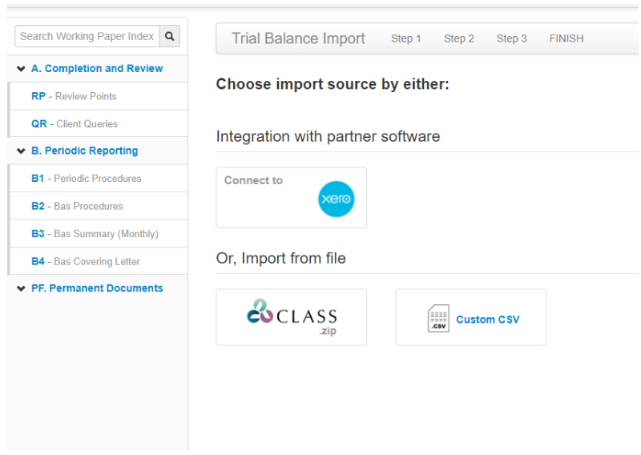Viewport: 641px width, 455px height.
Task: Click the CSV file icon
Action: click(438, 319)
